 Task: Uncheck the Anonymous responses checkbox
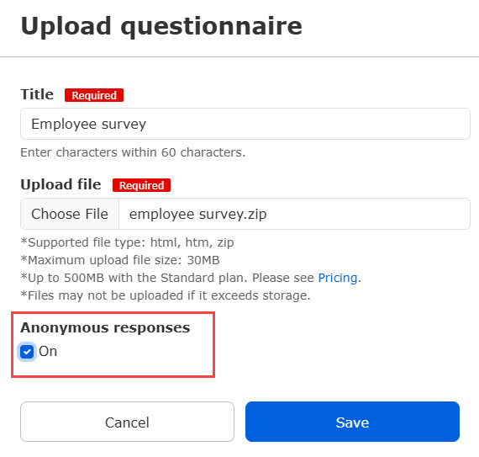(x=27, y=352)
